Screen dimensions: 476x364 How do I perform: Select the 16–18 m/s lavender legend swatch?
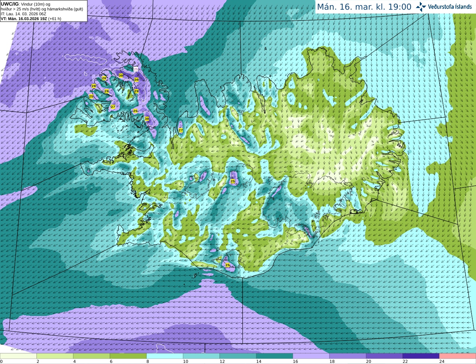click(x=311, y=356)
